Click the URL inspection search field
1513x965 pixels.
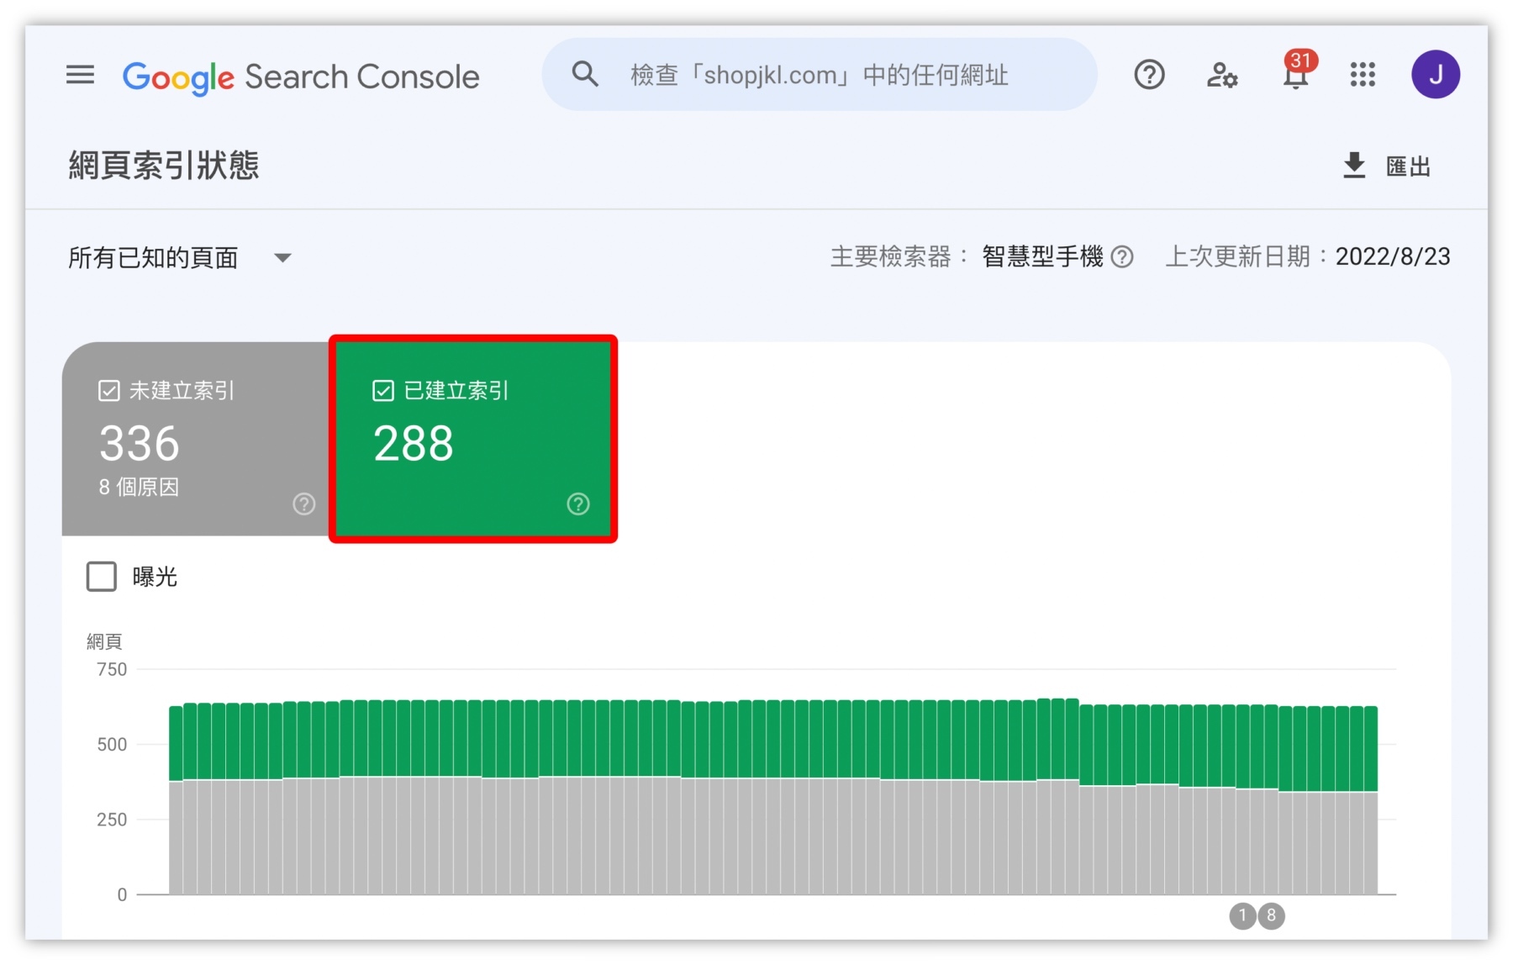point(819,76)
